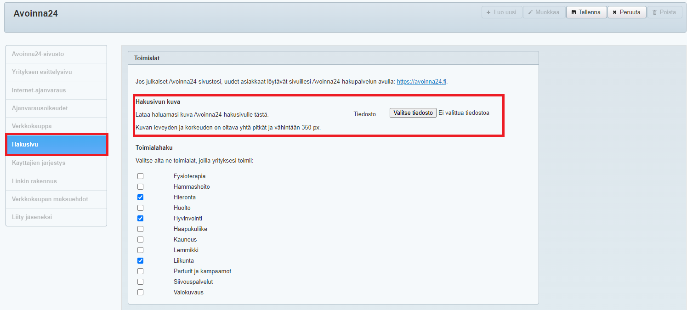687x310 pixels.
Task: Open the avoinna24.fi link
Action: [421, 82]
